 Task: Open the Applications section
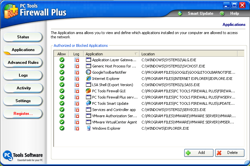23,50
